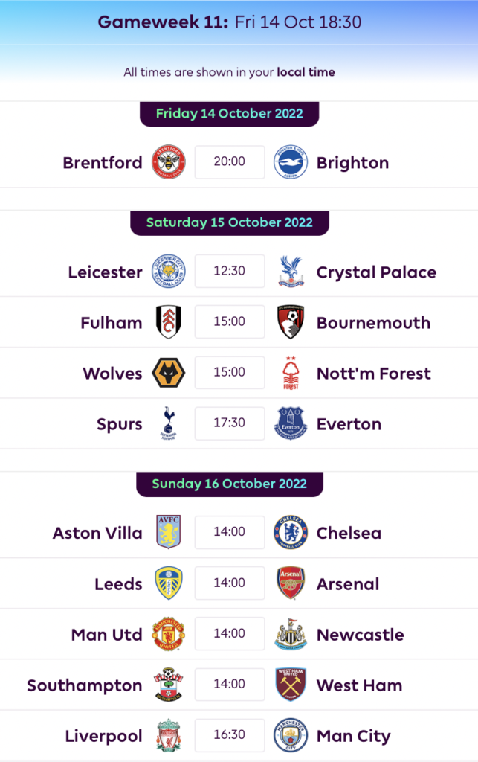478x762 pixels.
Task: Select the 17:30 Spurs vs Everton time box
Action: pos(230,423)
